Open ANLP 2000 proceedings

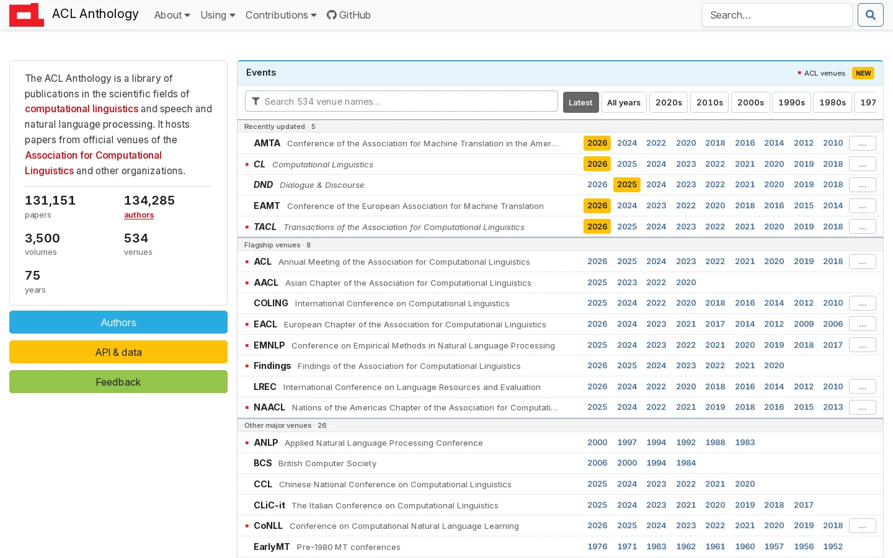(x=597, y=443)
